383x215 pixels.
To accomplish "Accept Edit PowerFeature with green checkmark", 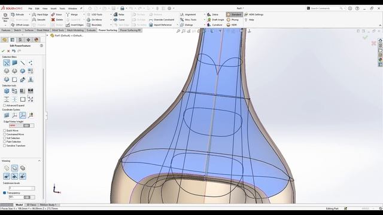I will coord(3,51).
